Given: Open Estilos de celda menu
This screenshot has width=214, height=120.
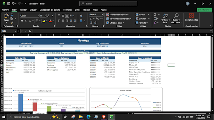Looking at the screenshot, I should pos(115,23).
